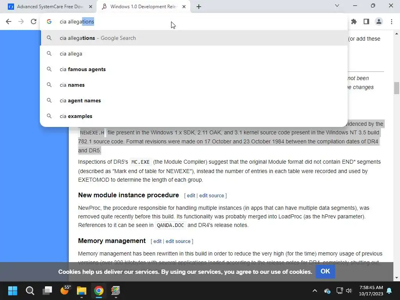Click the 'Memory management' heading
This screenshot has height=300, width=400.
point(112,241)
